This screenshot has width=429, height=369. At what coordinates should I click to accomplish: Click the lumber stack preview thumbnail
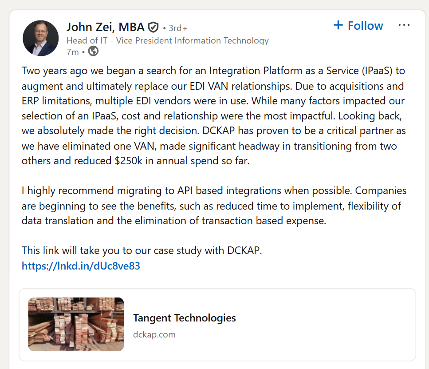click(x=76, y=324)
